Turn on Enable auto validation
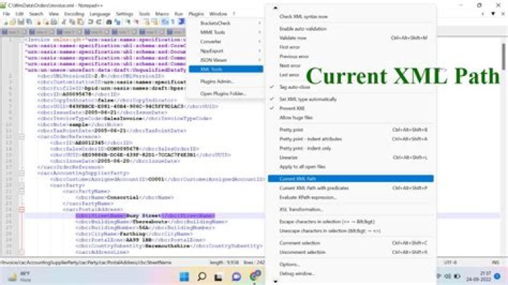This screenshot has height=285, width=508. (351, 28)
